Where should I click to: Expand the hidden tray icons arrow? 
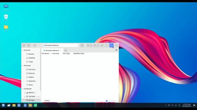(166, 105)
